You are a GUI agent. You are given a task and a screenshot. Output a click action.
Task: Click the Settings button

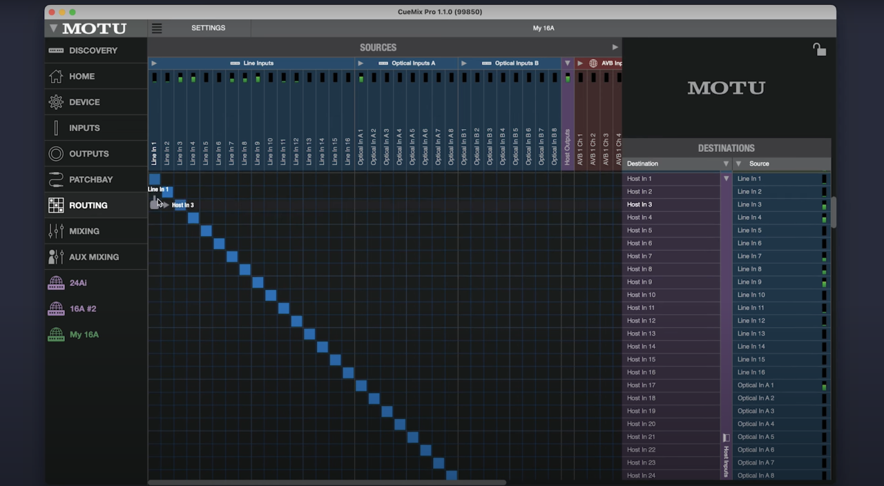click(208, 28)
